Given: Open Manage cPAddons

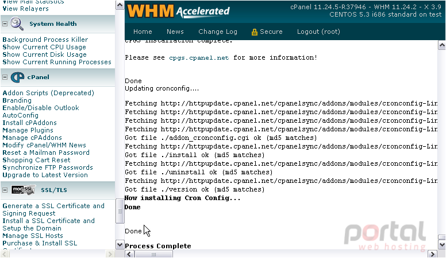Looking at the screenshot, I should 32,138.
